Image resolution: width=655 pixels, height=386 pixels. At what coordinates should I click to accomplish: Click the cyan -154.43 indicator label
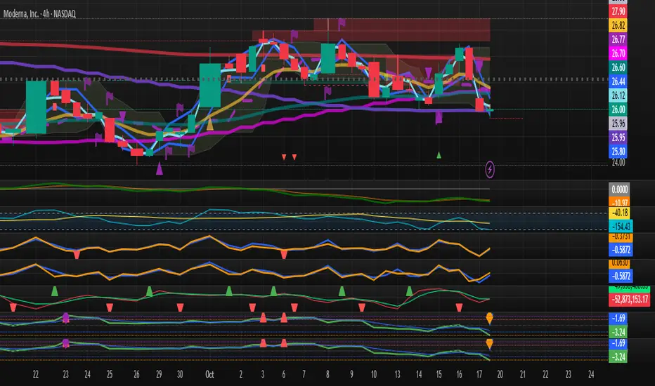[621, 226]
